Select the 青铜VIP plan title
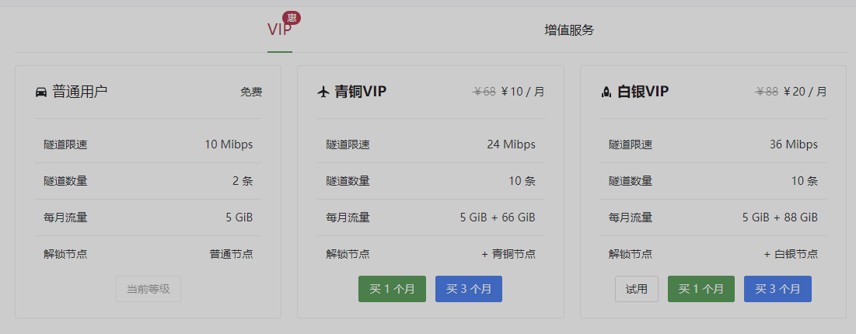This screenshot has width=856, height=334. [360, 92]
